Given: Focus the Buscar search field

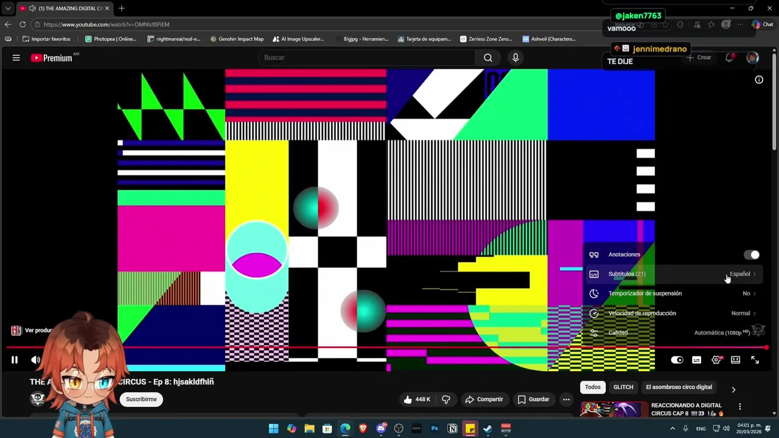Looking at the screenshot, I should tap(367, 57).
